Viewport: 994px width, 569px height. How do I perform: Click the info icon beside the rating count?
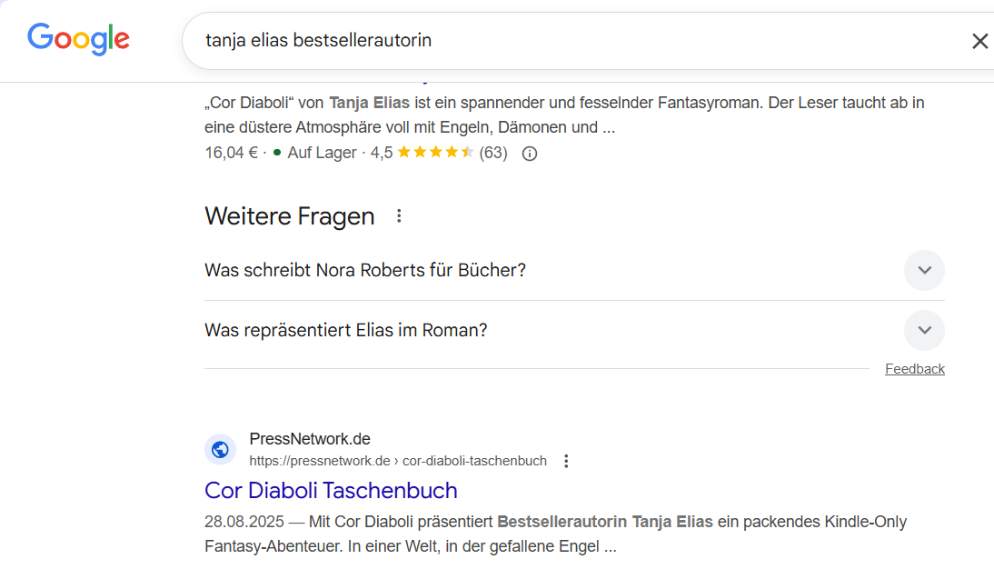click(530, 154)
